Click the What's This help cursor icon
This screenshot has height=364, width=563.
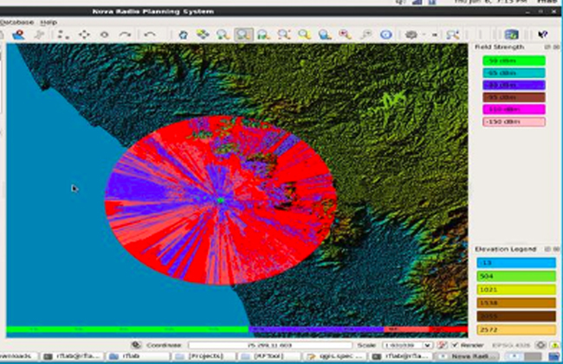click(x=543, y=35)
